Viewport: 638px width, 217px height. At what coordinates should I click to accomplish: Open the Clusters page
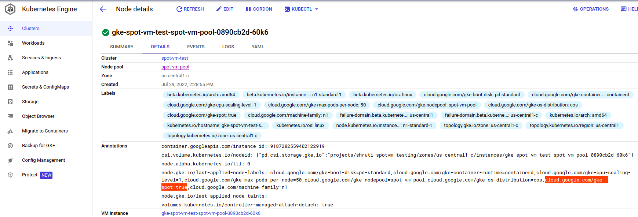point(31,29)
